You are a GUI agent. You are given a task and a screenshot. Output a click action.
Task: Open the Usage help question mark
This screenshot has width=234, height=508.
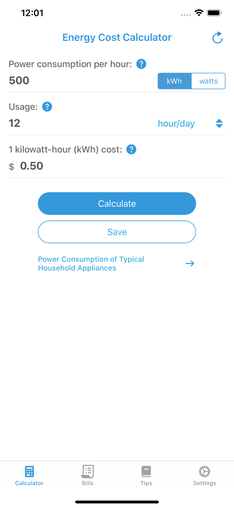coord(47,107)
